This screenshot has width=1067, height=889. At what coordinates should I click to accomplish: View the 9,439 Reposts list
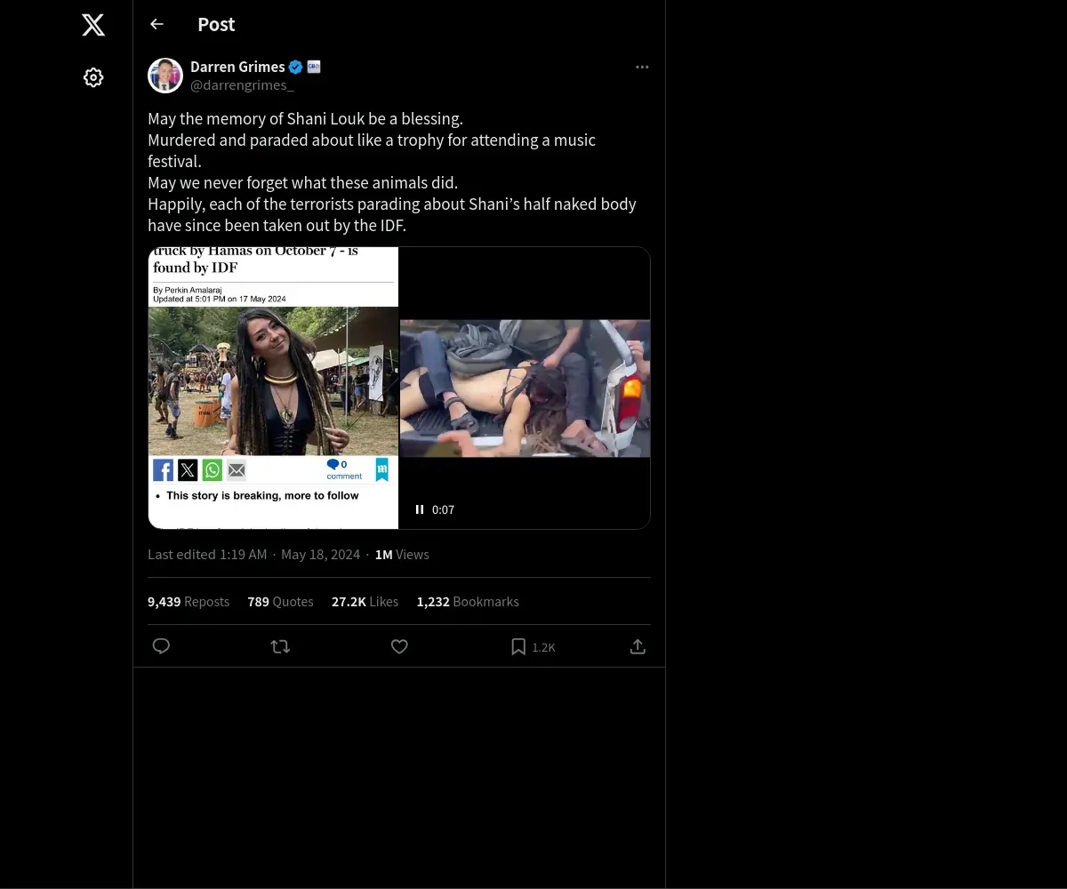(189, 602)
